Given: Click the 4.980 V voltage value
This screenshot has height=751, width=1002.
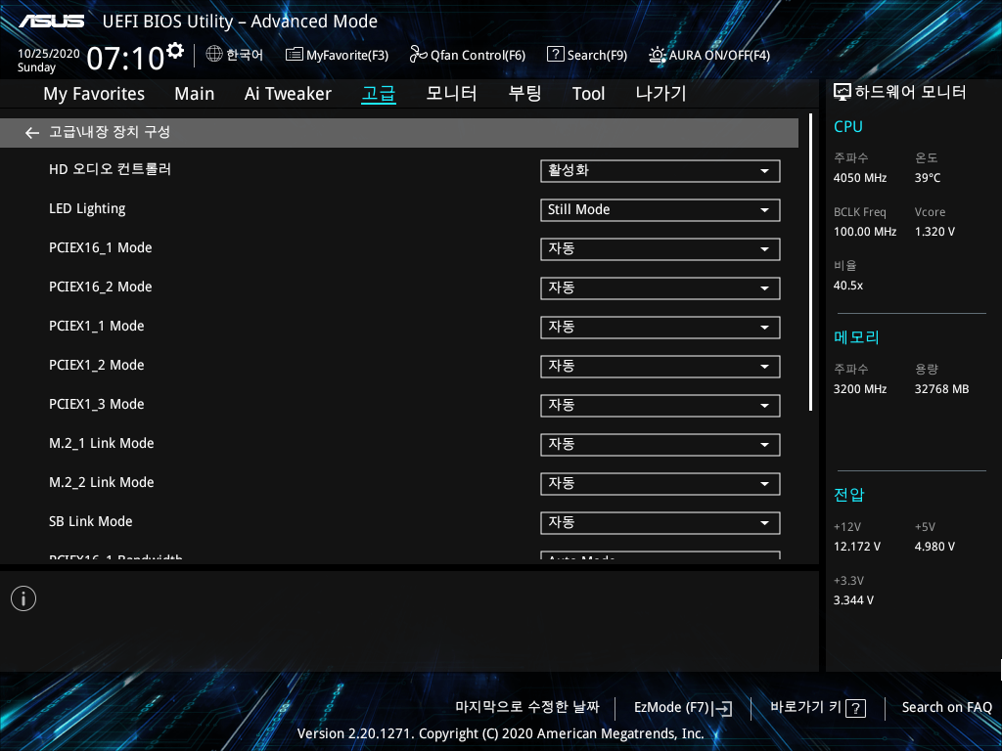Looking at the screenshot, I should tap(934, 547).
